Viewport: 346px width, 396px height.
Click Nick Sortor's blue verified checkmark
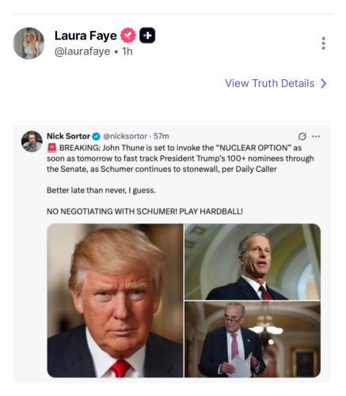coord(97,136)
